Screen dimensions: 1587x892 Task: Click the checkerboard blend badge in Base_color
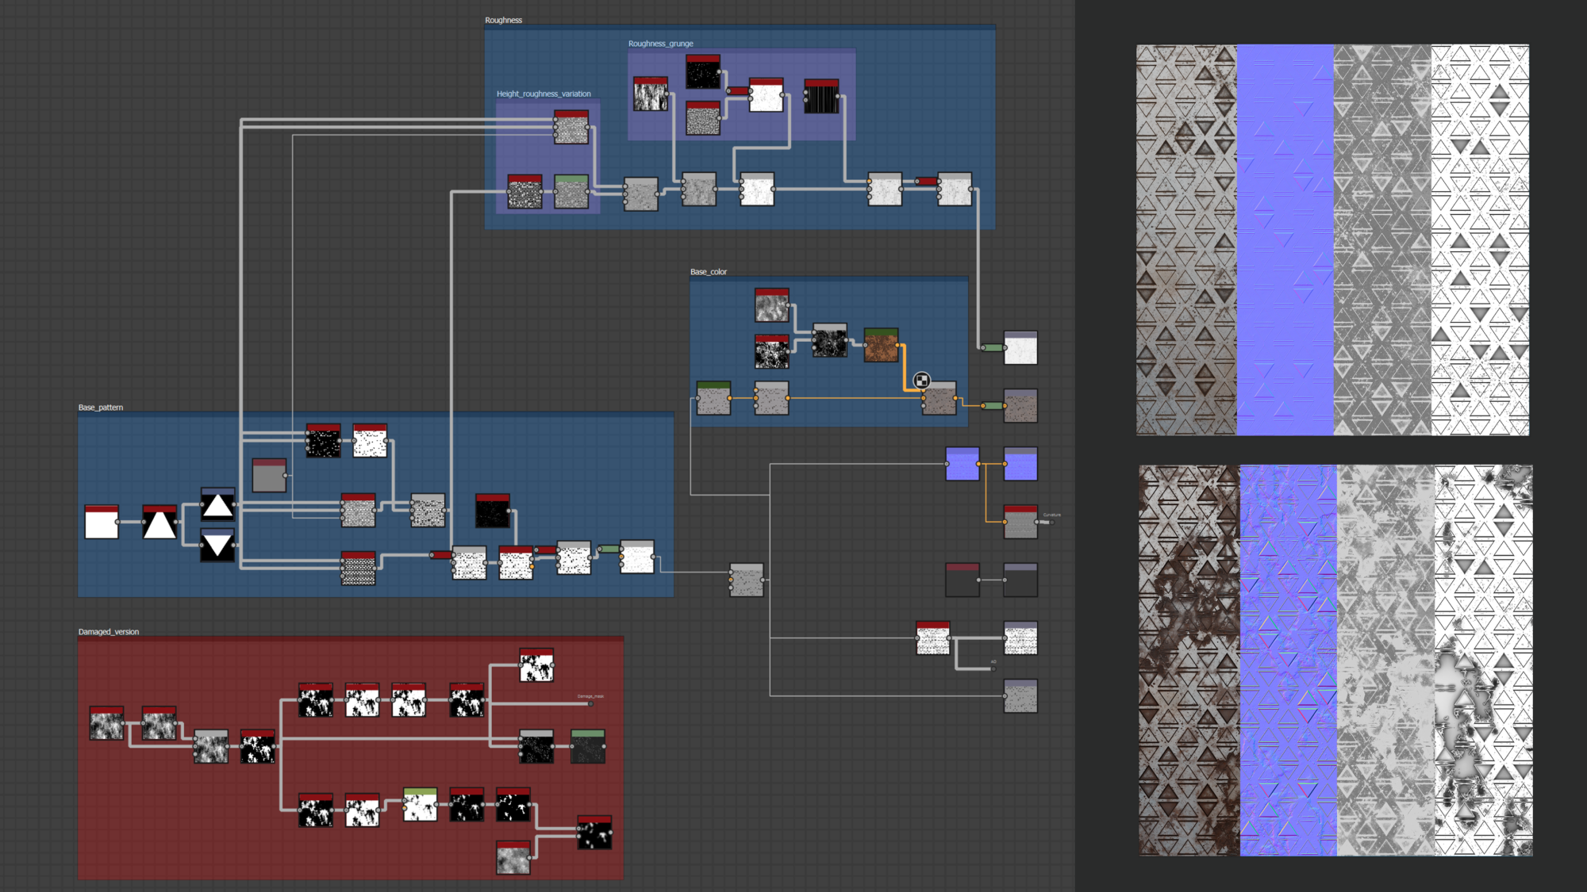921,381
